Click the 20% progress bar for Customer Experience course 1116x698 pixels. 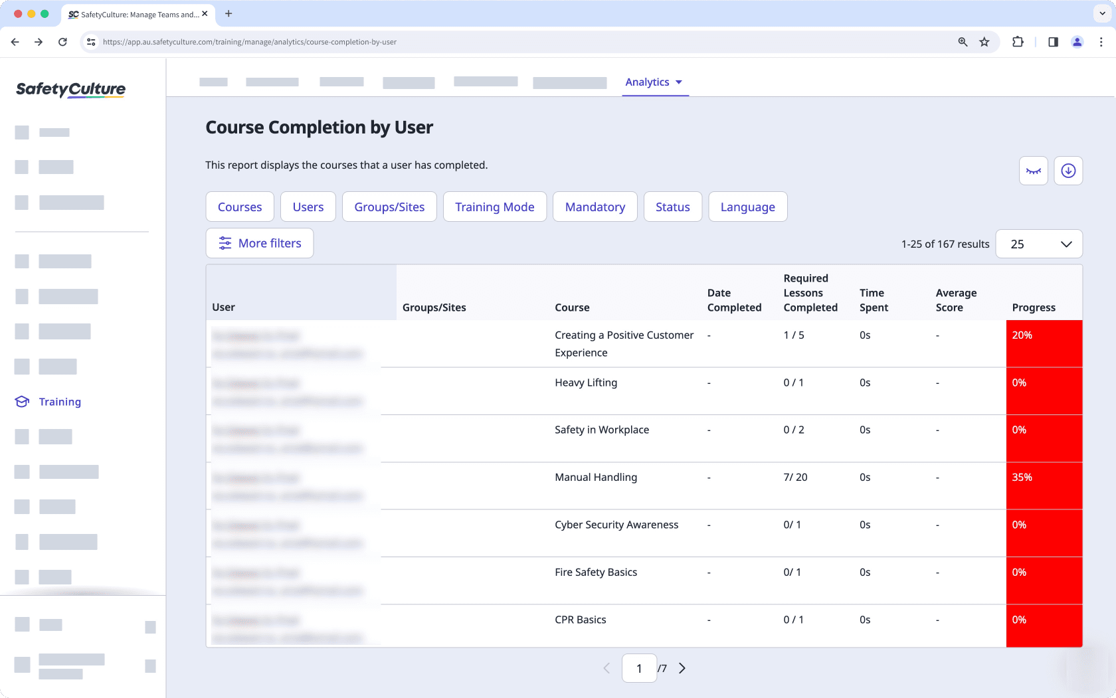pyautogui.click(x=1044, y=343)
